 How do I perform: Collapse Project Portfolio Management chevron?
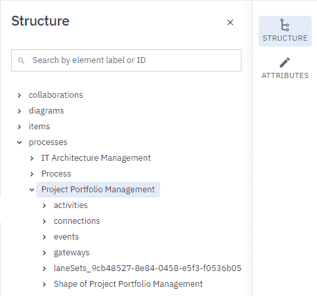[32, 190]
